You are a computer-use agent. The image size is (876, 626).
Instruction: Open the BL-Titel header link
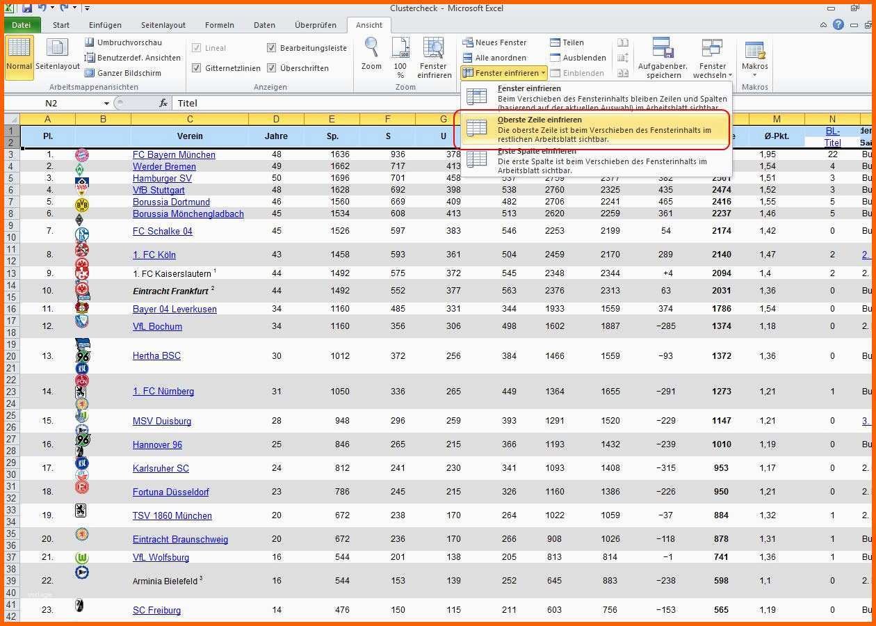point(832,136)
